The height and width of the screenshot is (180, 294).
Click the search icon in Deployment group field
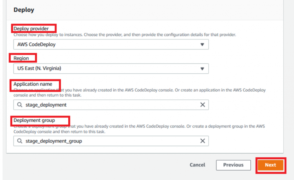point(20,141)
